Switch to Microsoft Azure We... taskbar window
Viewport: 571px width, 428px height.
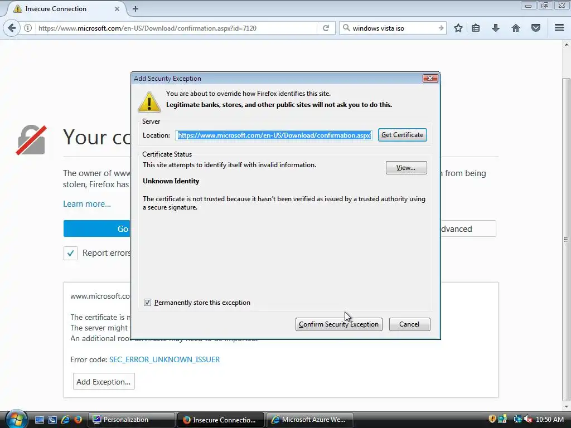click(x=310, y=420)
